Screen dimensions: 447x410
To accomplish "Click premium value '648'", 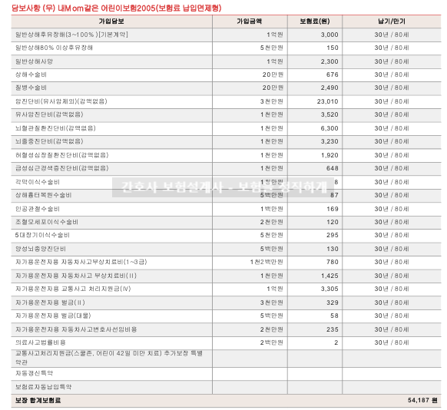I will click(x=333, y=168).
